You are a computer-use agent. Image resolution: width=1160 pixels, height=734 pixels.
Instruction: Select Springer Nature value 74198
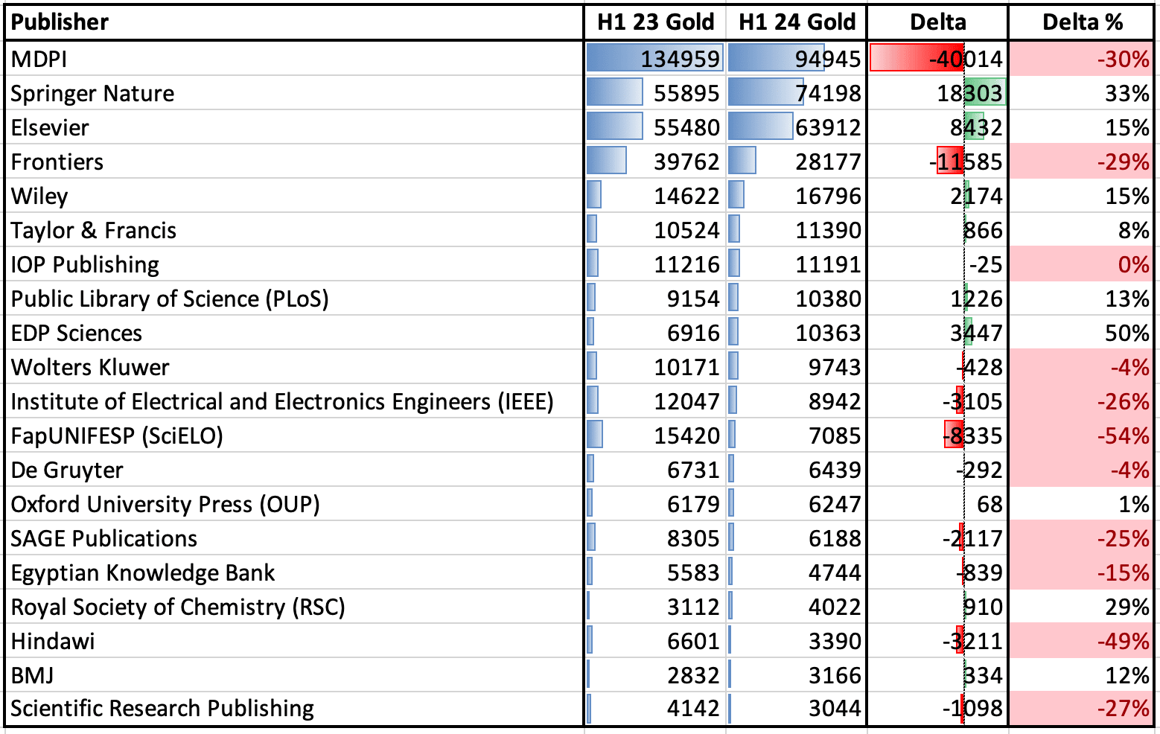[797, 92]
